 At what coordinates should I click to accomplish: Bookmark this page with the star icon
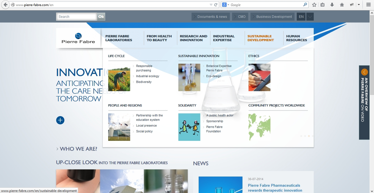point(314,5)
